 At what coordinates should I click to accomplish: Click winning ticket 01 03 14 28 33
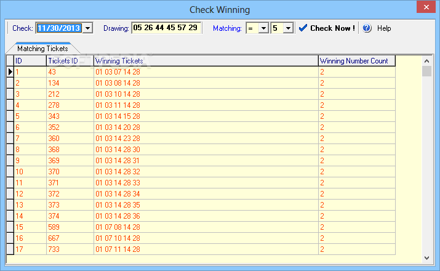coord(206,183)
